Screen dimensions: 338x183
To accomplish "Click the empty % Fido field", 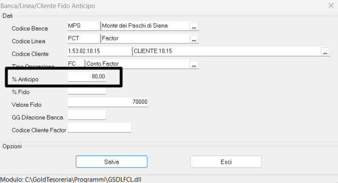I will coord(86,91).
